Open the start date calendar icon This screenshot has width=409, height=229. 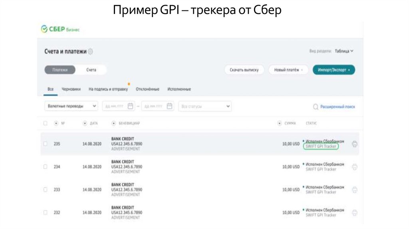click(131, 106)
